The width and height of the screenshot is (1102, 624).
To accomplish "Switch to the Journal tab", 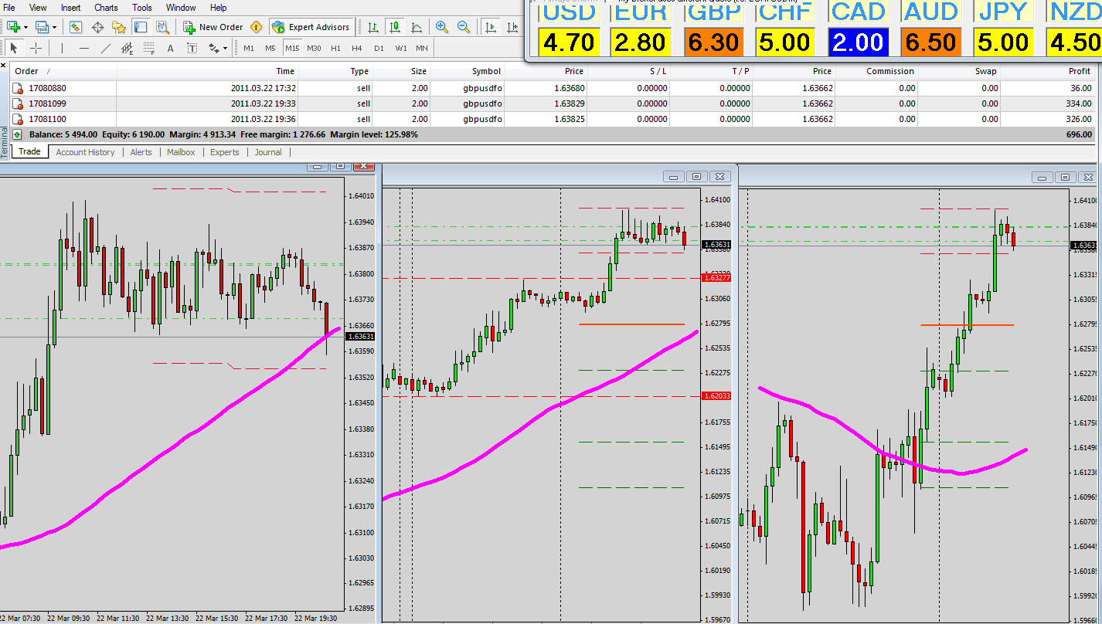I will pyautogui.click(x=268, y=152).
